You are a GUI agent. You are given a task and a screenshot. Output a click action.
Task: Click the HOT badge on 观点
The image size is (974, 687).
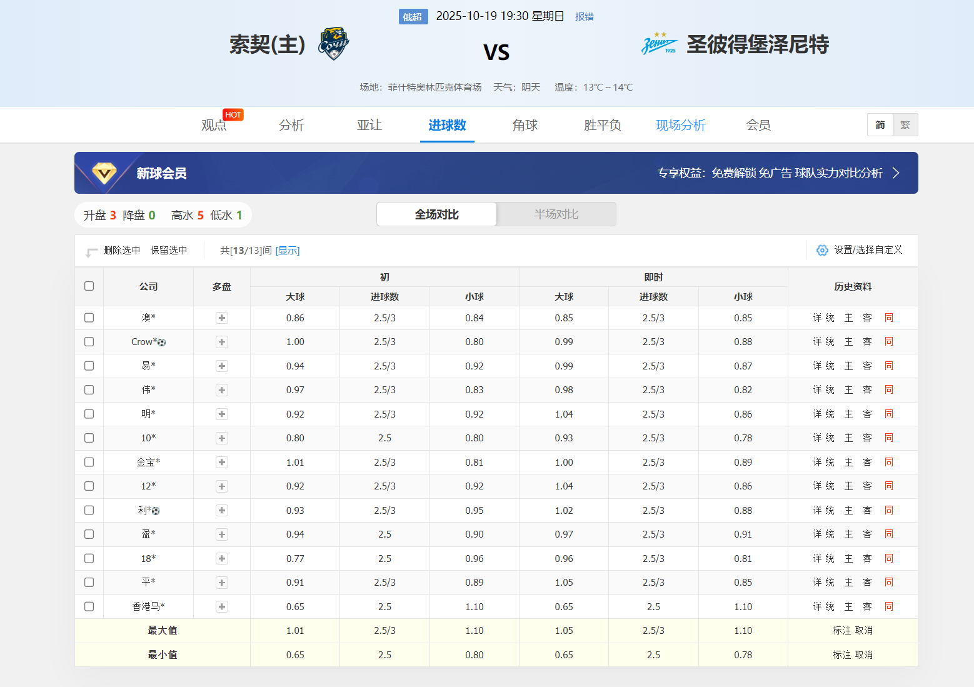233,114
